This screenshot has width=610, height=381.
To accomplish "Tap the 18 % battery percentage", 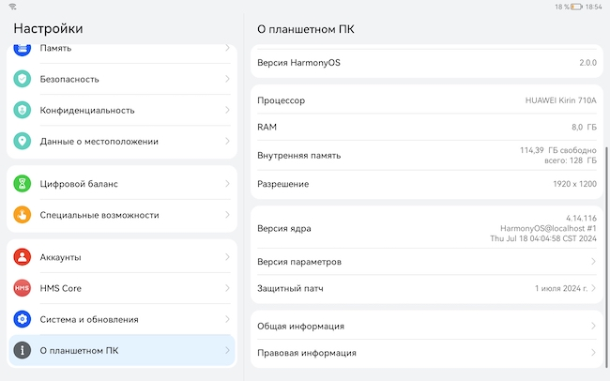I will click(562, 7).
